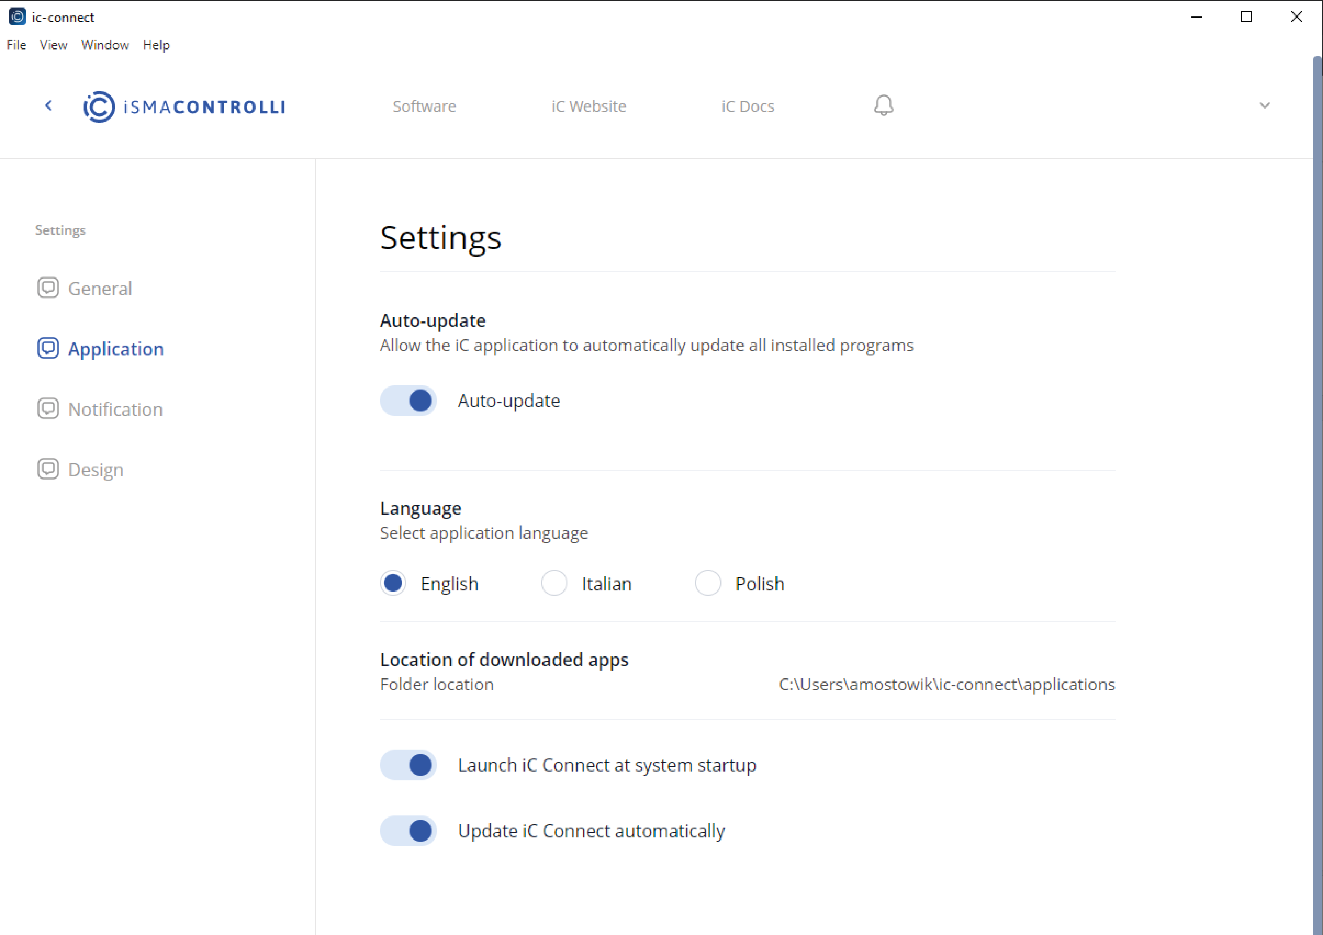Go to the Software tab
Screen dimensions: 1323x935
coord(424,106)
